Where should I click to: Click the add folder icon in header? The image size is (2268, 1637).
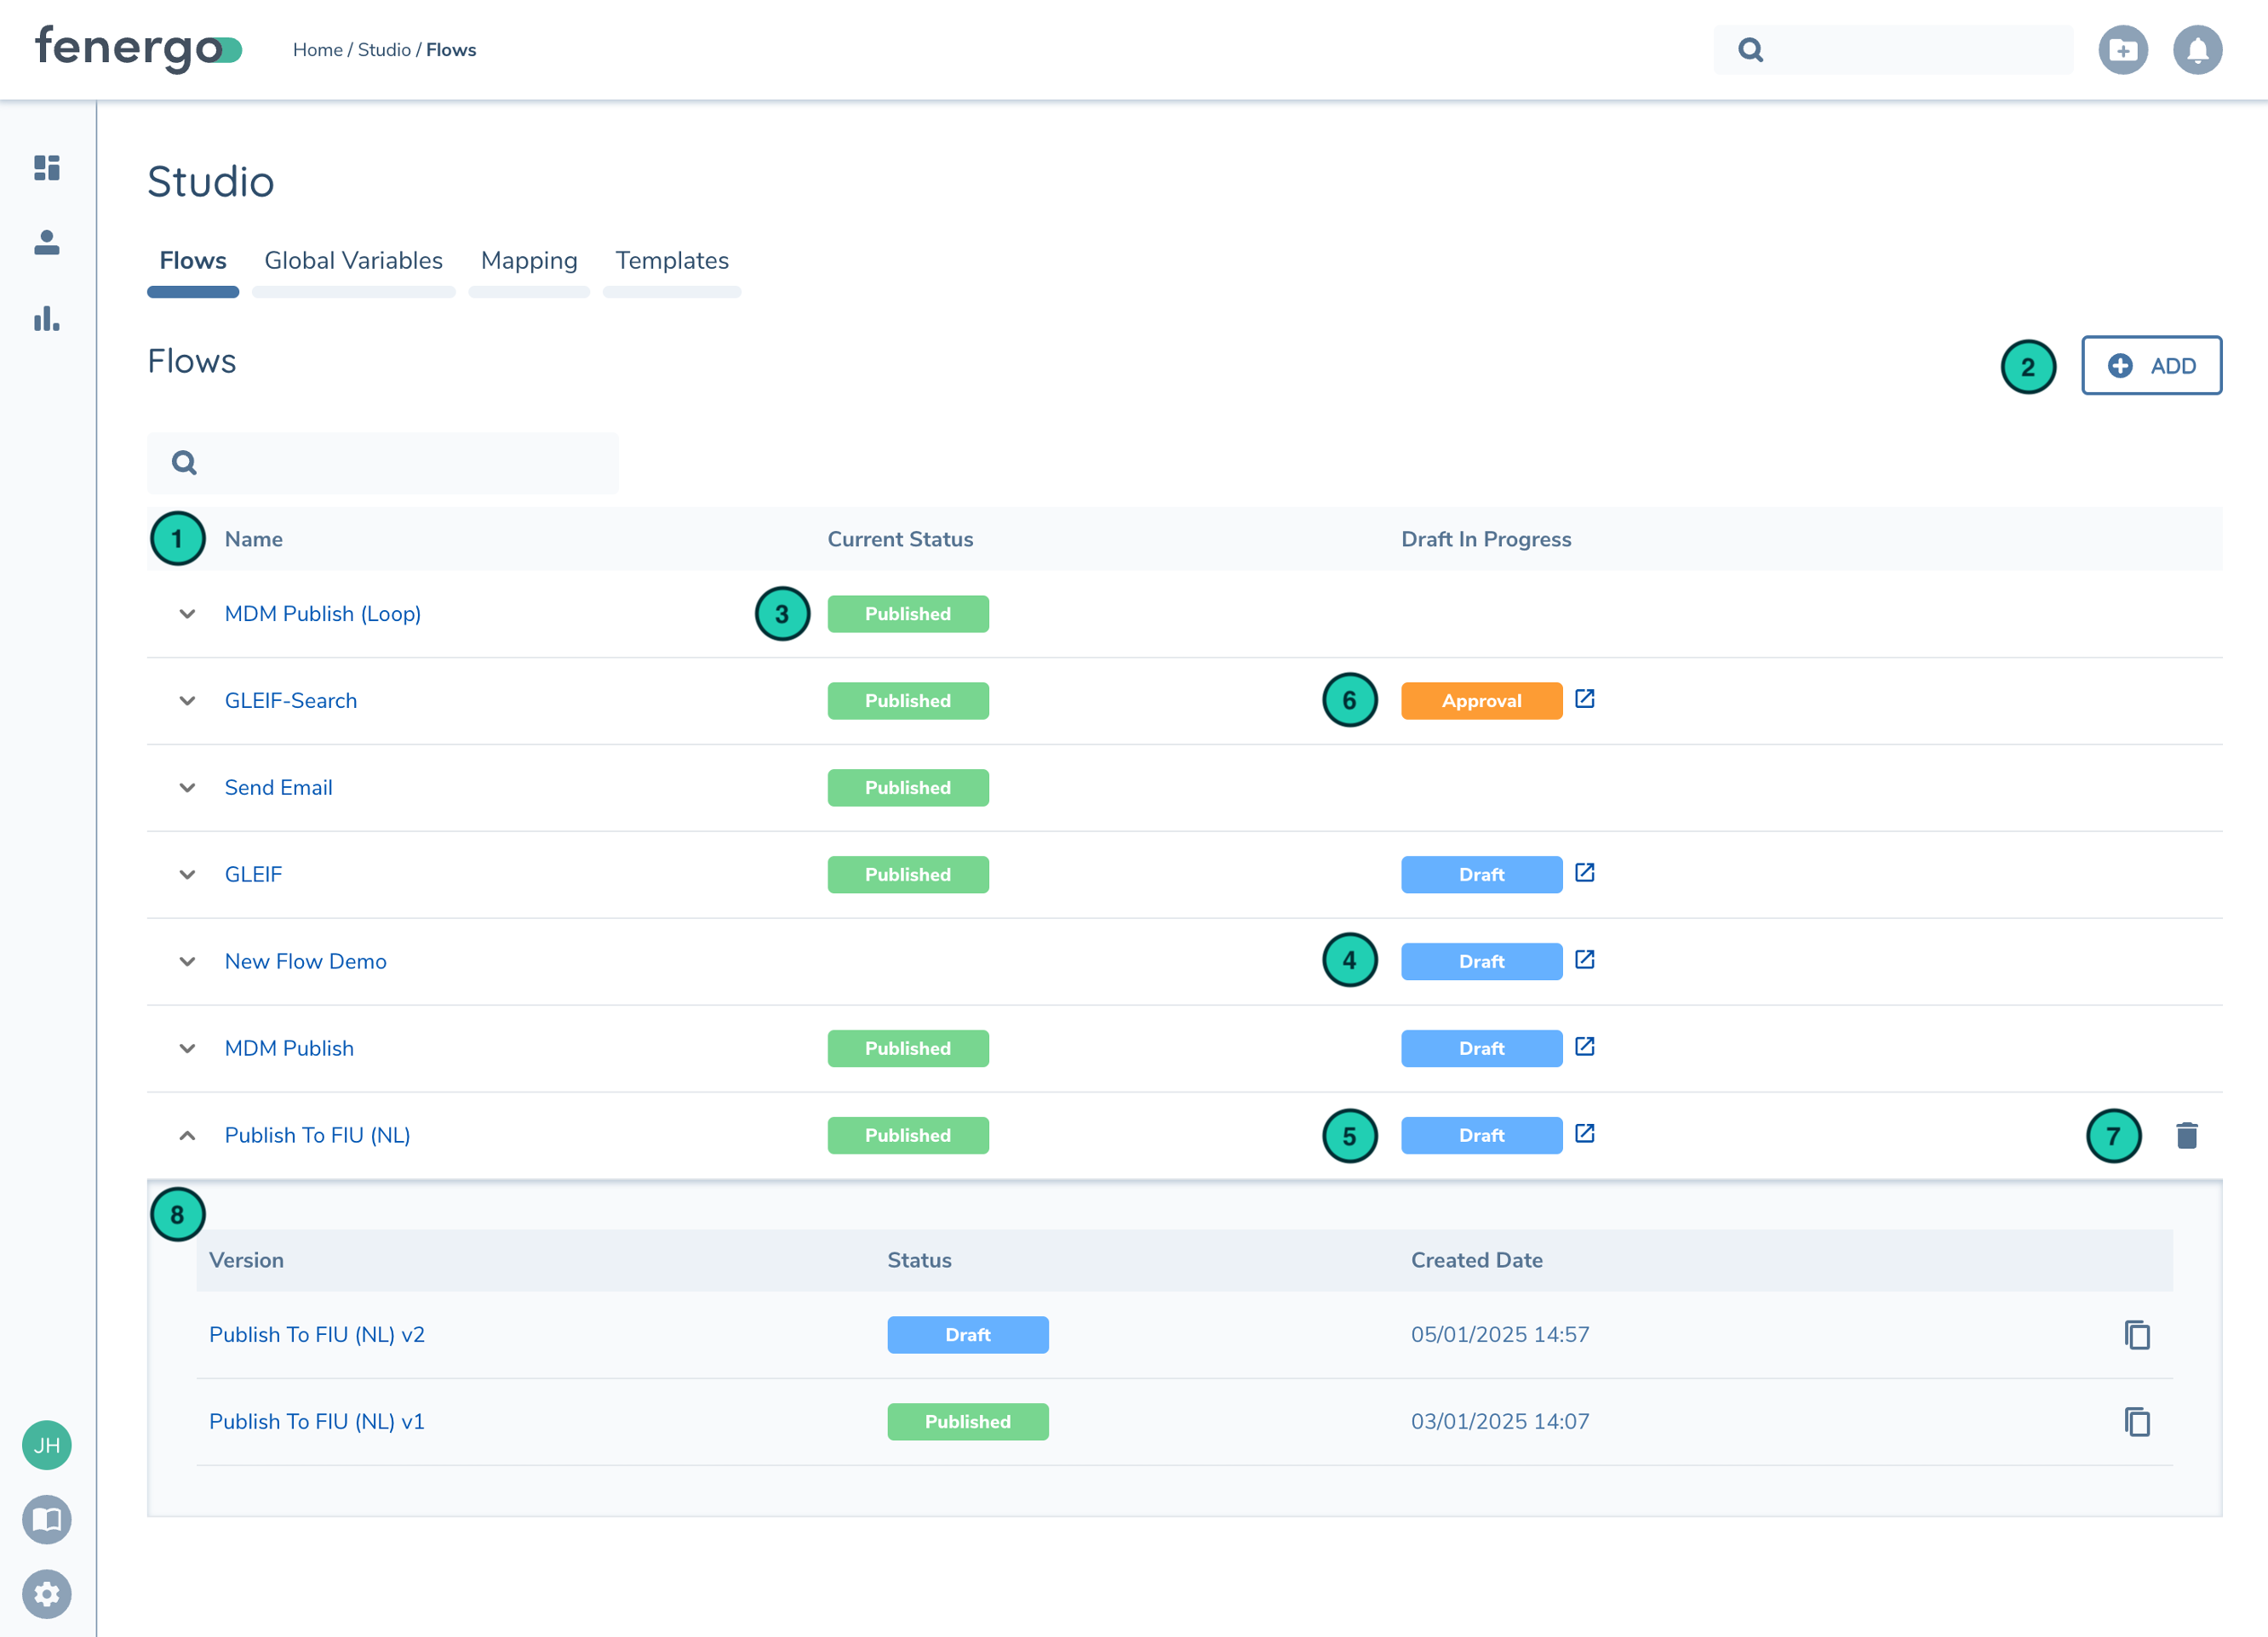2122,50
